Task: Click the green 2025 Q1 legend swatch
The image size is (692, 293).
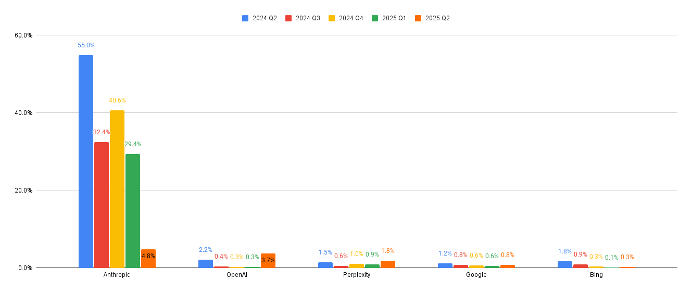Action: tap(375, 18)
